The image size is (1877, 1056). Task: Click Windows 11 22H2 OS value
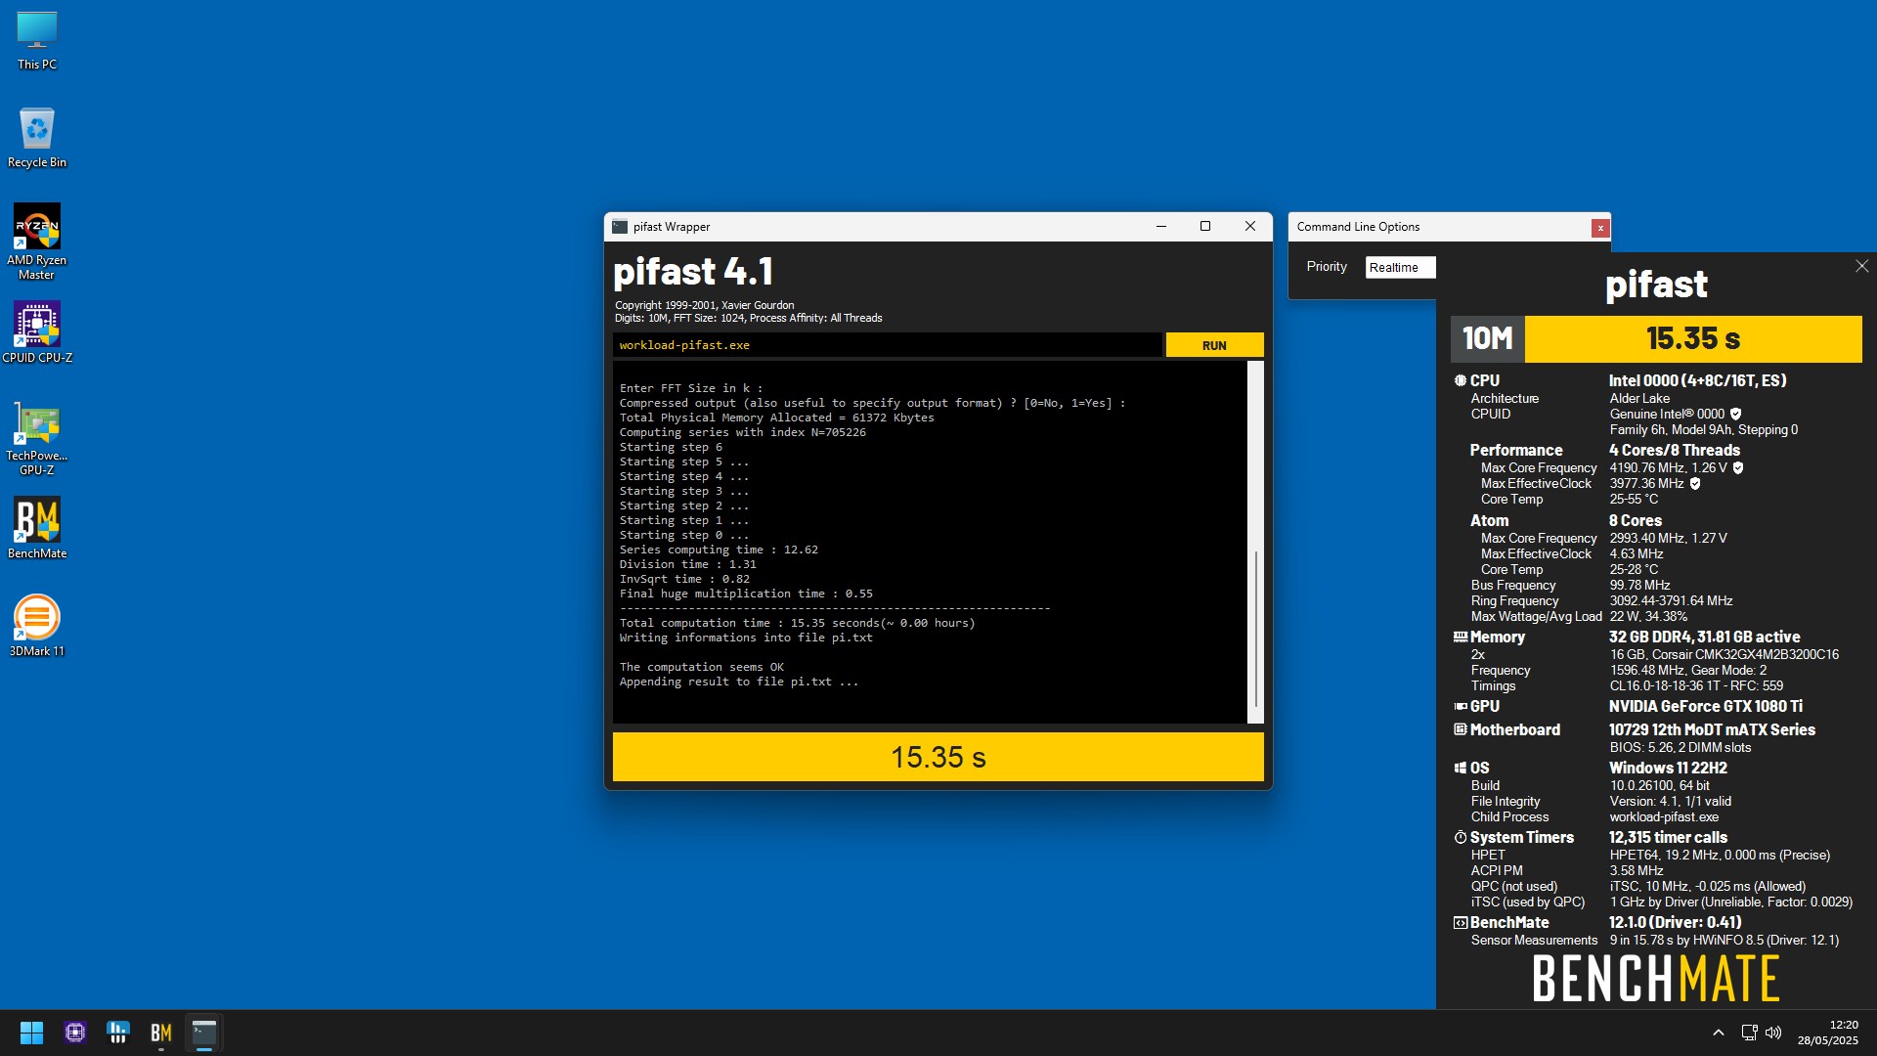pos(1668,768)
